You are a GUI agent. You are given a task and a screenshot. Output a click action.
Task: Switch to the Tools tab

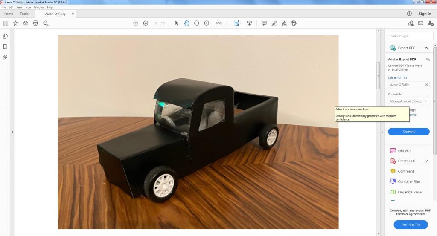(24, 14)
